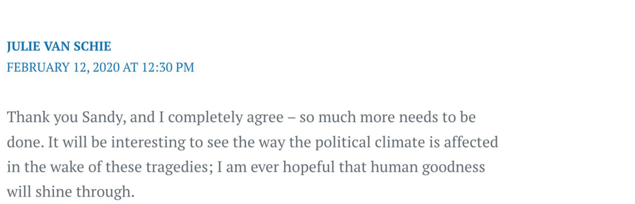Click the comment's first line starting "Thank you"

[241, 118]
